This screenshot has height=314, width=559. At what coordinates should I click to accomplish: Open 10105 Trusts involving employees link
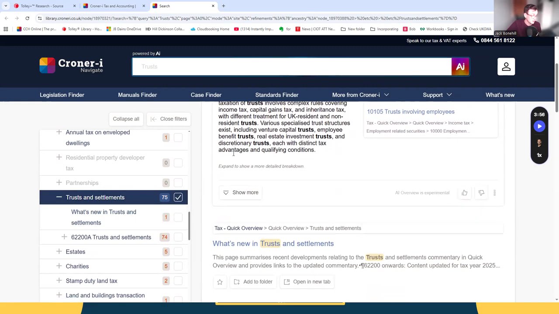pyautogui.click(x=411, y=112)
